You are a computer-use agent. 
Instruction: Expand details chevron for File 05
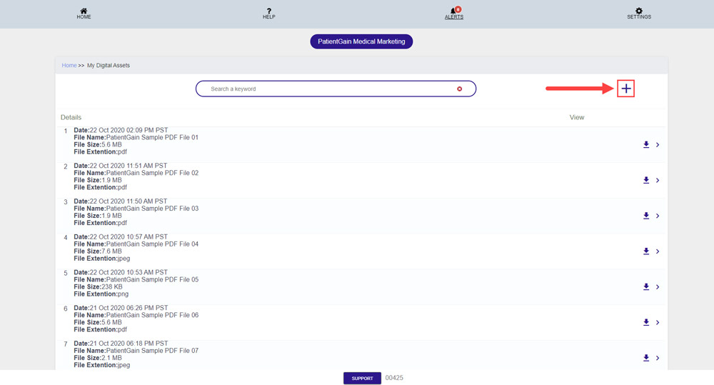(658, 286)
